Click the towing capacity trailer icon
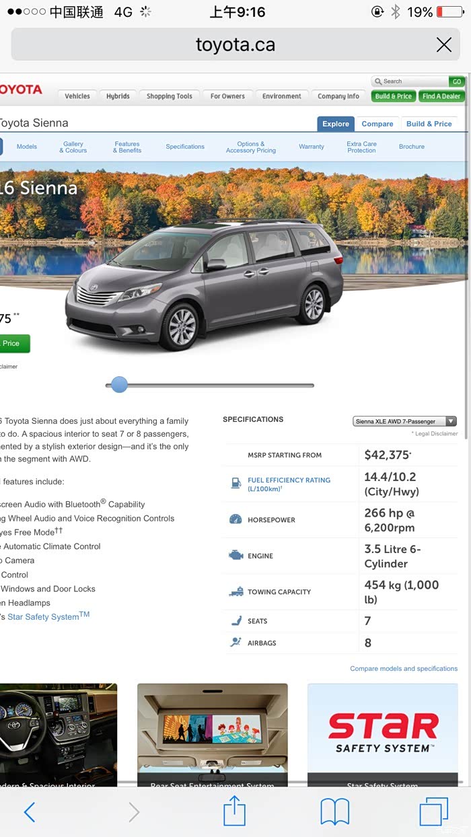 pyautogui.click(x=236, y=591)
